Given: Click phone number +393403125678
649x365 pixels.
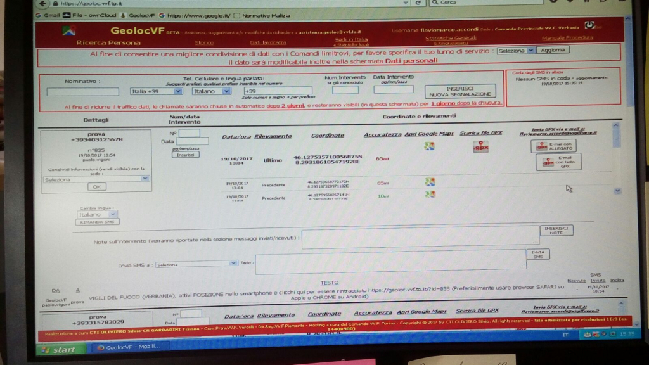Looking at the screenshot, I should [x=96, y=139].
